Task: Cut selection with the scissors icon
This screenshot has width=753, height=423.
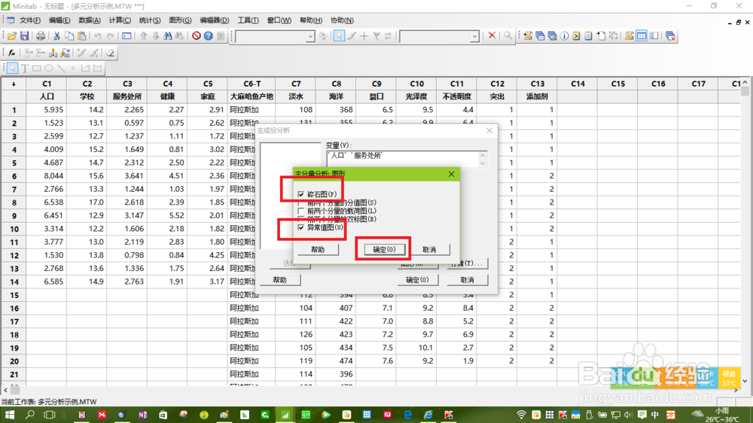Action: [56, 36]
